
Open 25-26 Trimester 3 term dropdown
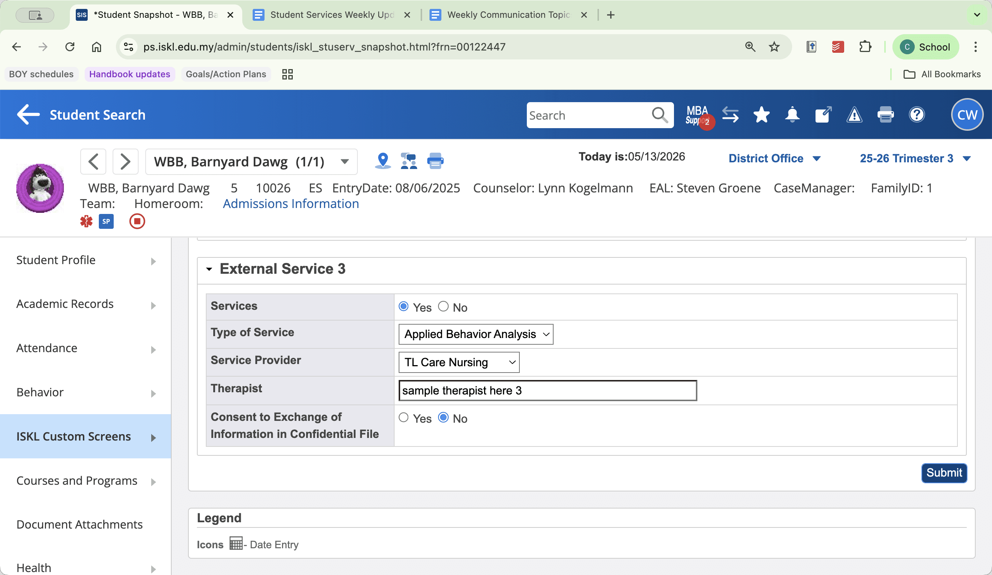[915, 158]
